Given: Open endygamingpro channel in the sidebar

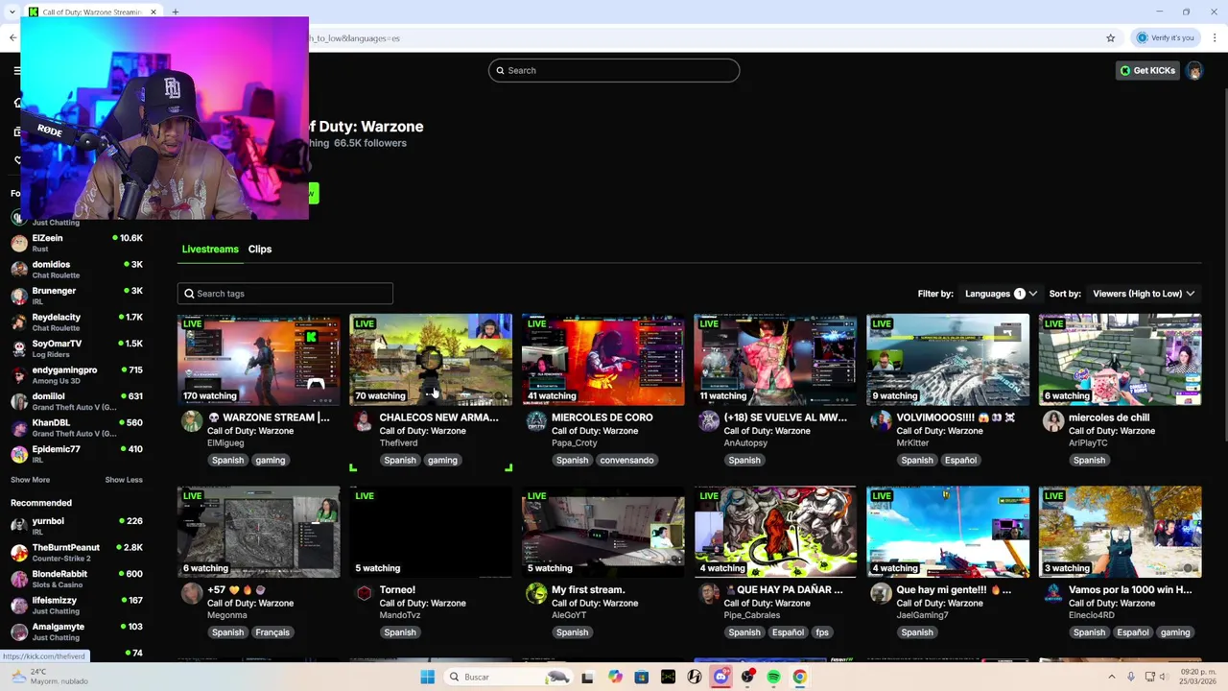Looking at the screenshot, I should pyautogui.click(x=77, y=375).
